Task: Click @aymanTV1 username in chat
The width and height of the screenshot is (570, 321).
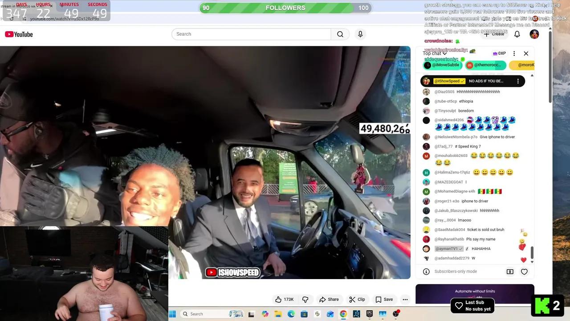Action: [449, 249]
